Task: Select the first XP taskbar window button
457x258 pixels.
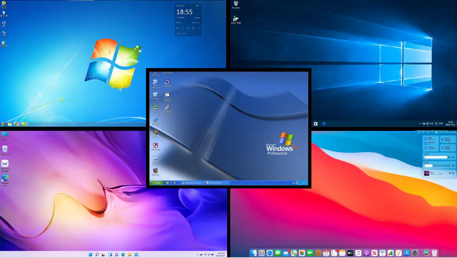Action: 192,183
